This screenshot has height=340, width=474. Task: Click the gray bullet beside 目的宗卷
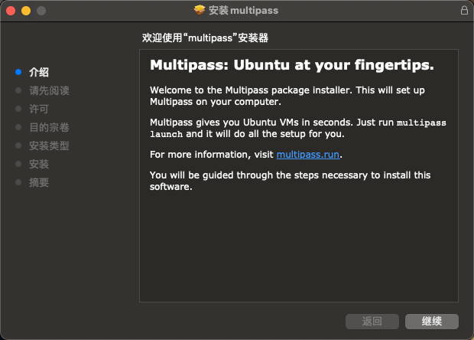[x=18, y=127]
